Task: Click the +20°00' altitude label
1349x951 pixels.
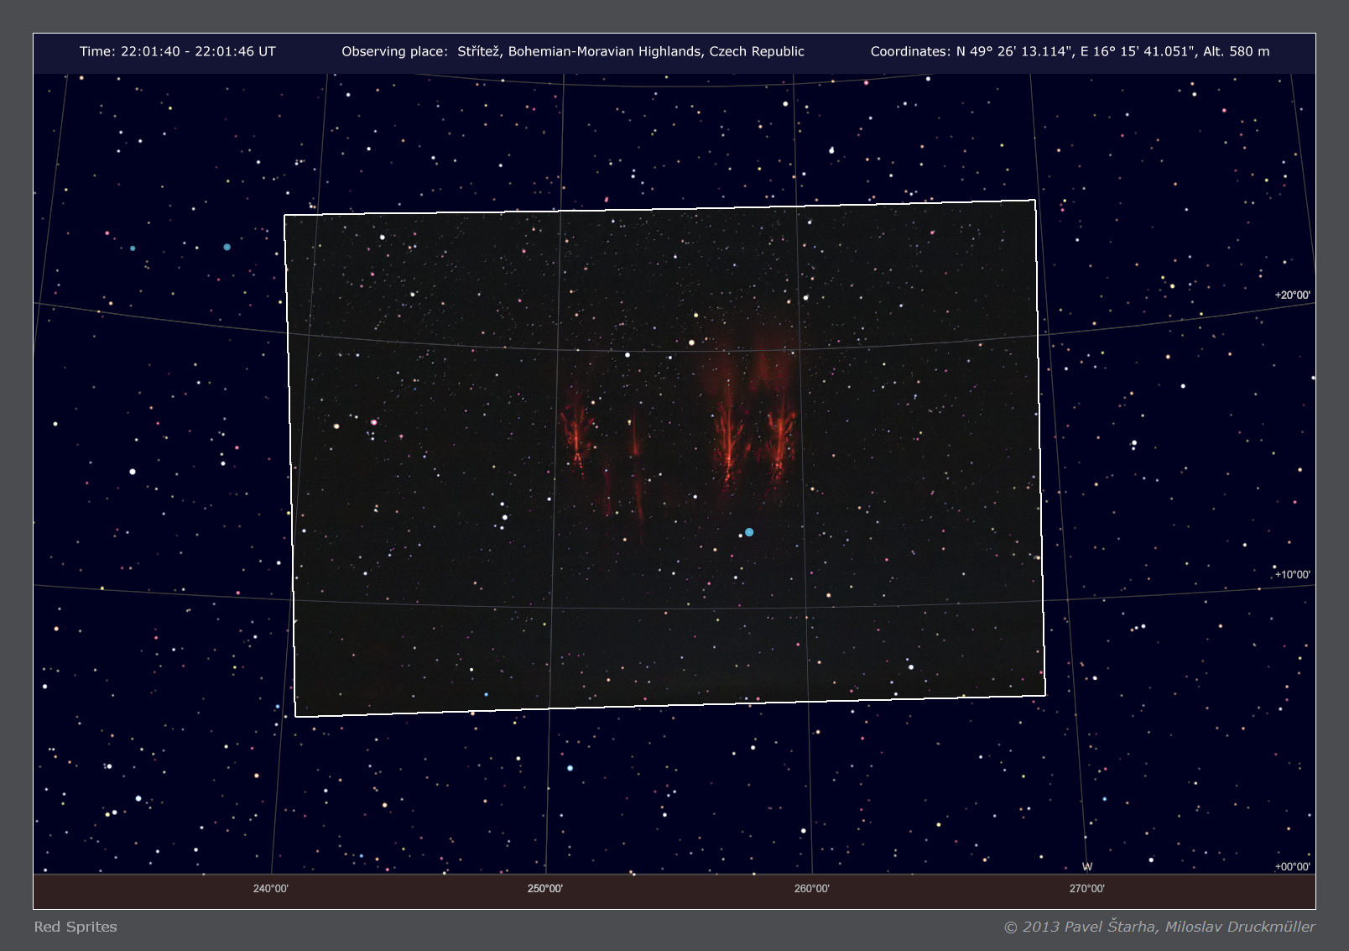Action: (x=1292, y=295)
